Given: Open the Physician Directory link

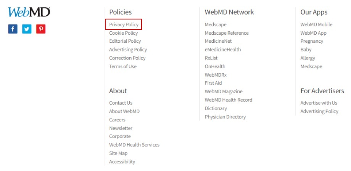Looking at the screenshot, I should (225, 117).
